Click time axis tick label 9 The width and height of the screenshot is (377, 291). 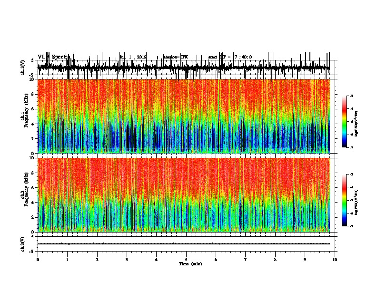pos(305,260)
